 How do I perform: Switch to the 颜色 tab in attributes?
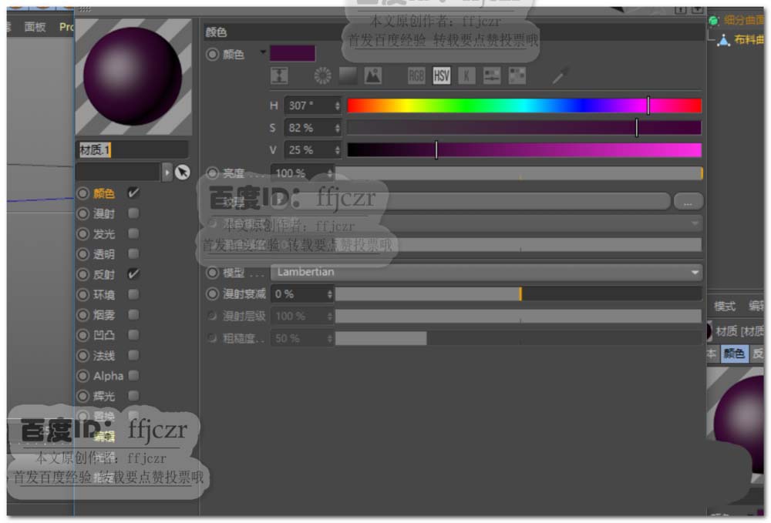pyautogui.click(x=735, y=354)
